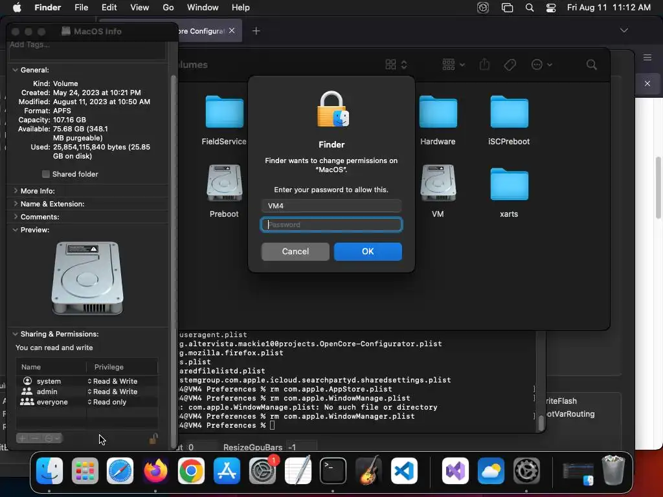This screenshot has height=497, width=663.
Task: Click the ResizeGpuBars value field
Action: (302, 447)
